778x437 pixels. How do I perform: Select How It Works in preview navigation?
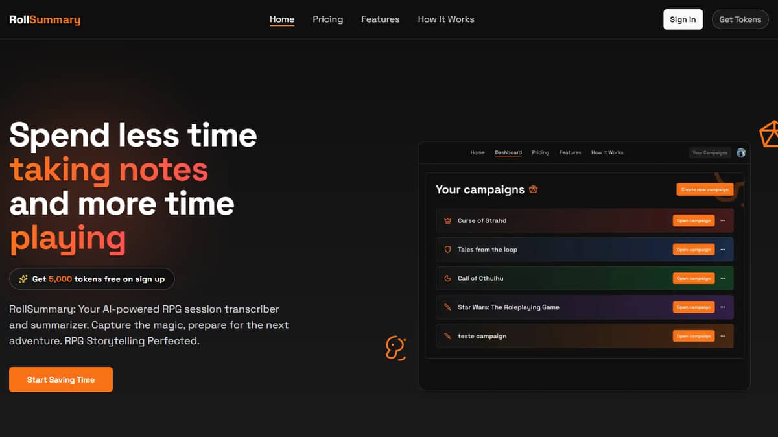607,153
